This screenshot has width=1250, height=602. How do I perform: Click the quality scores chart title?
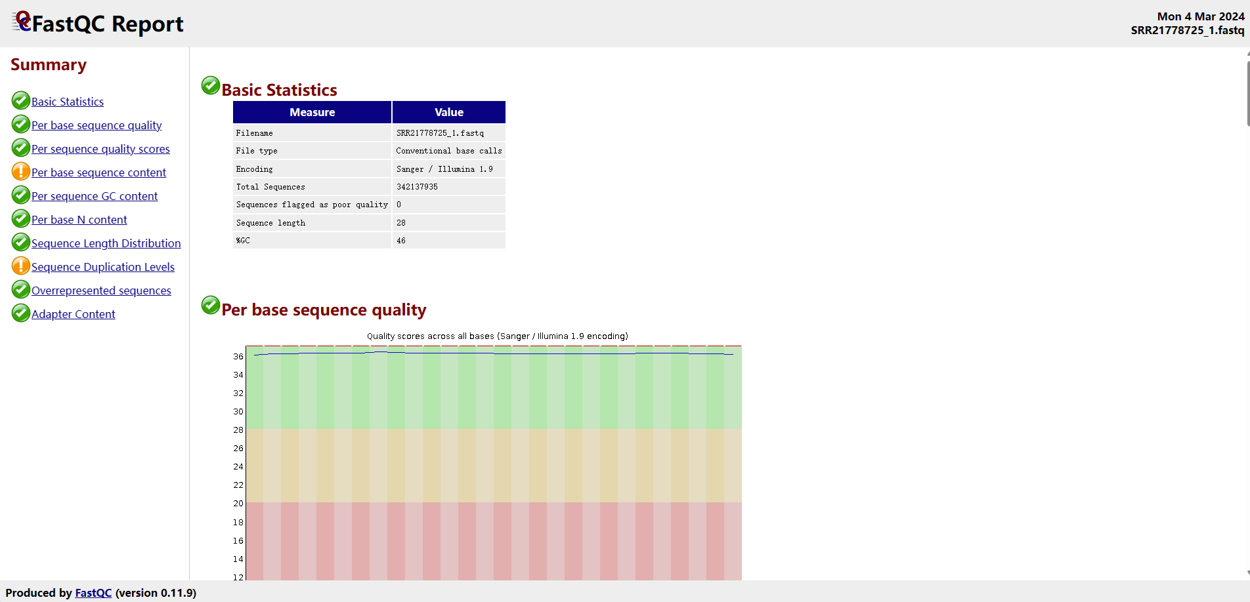(498, 336)
